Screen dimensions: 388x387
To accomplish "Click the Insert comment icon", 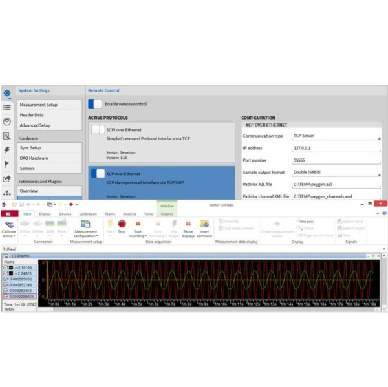I will (x=204, y=224).
